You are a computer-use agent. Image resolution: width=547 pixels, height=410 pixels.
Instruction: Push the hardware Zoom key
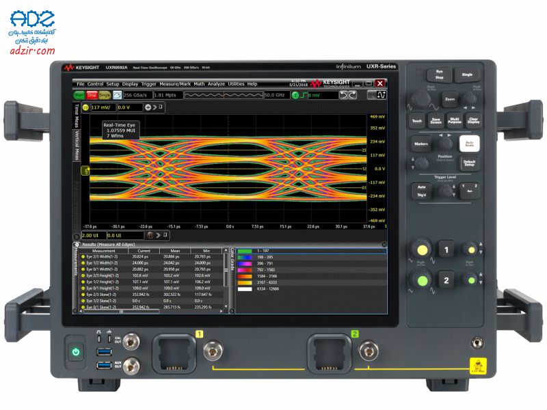pos(450,99)
